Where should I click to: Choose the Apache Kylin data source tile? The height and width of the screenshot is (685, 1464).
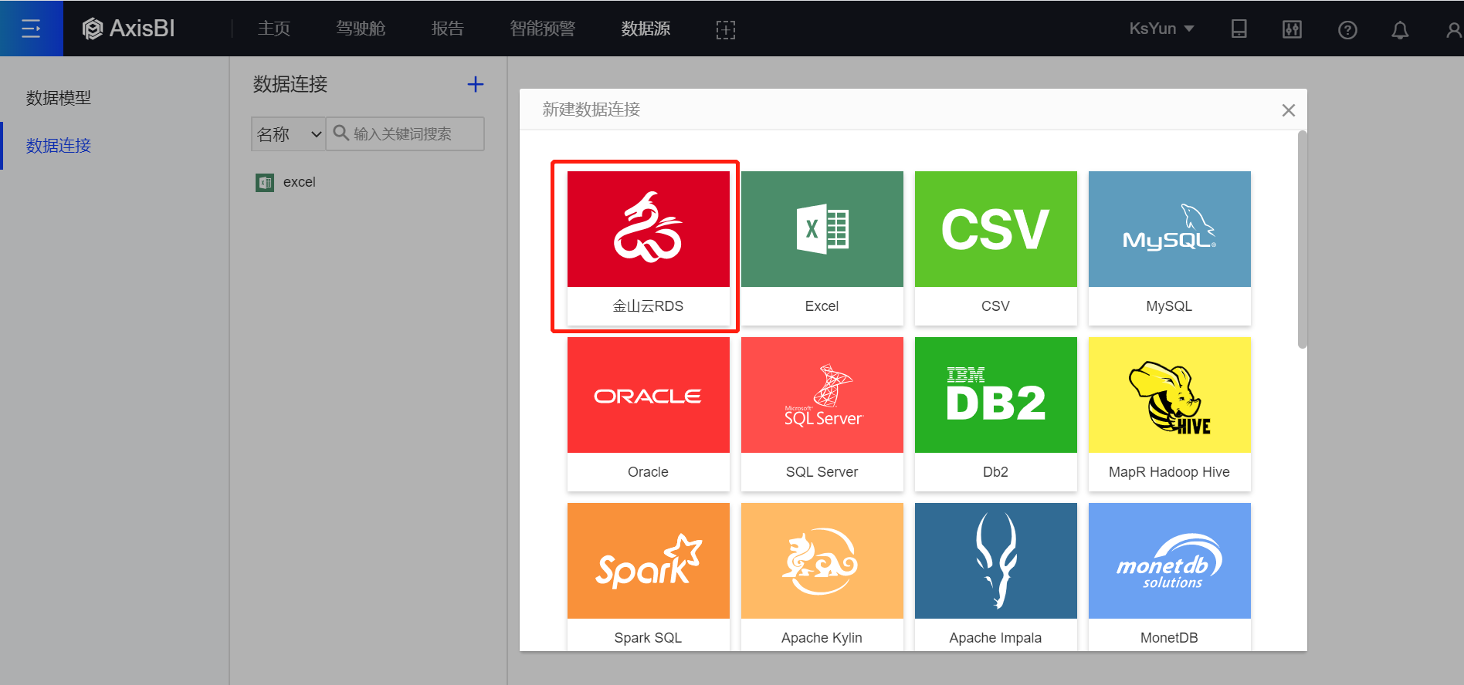tap(822, 577)
